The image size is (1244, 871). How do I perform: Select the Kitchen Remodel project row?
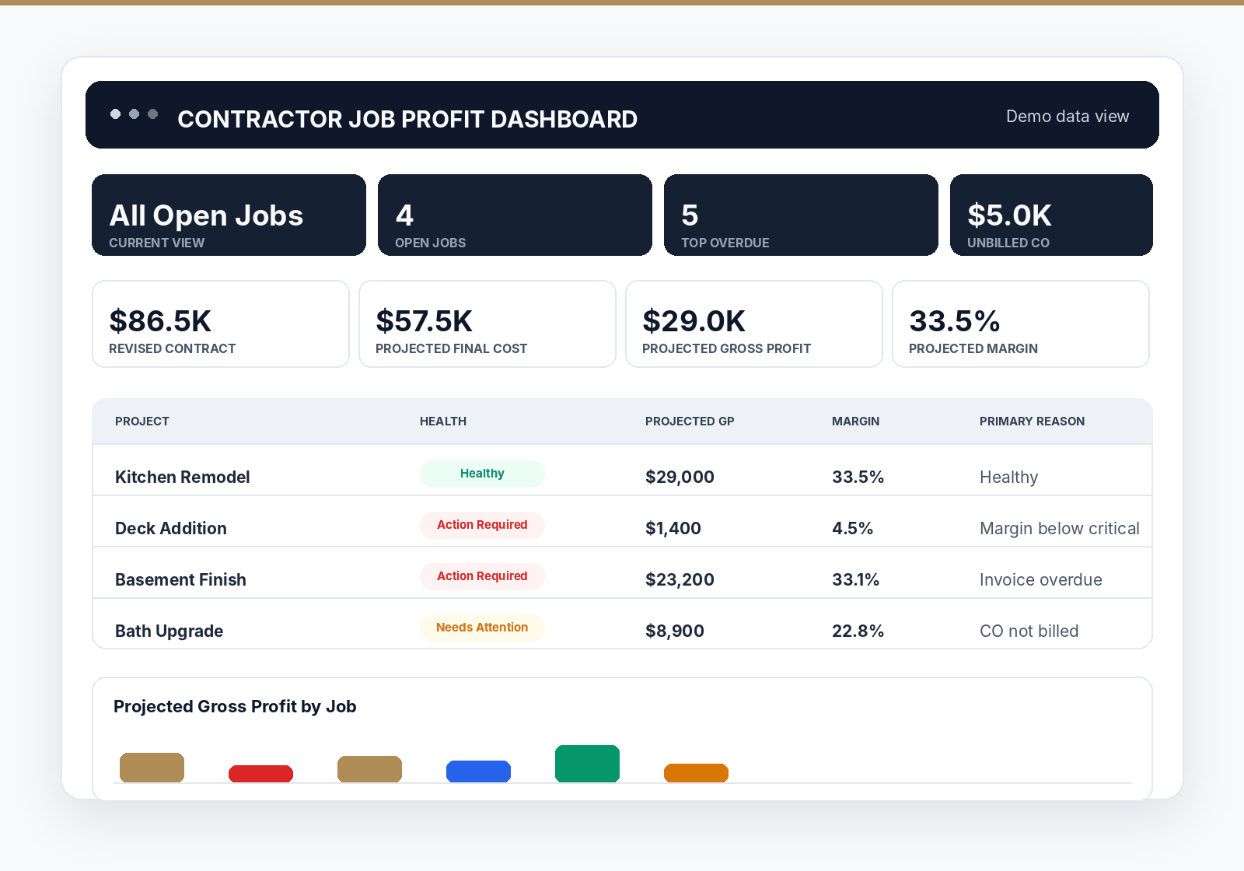tap(622, 470)
